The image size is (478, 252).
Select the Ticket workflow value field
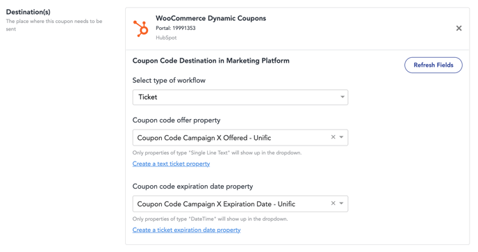pyautogui.click(x=240, y=97)
